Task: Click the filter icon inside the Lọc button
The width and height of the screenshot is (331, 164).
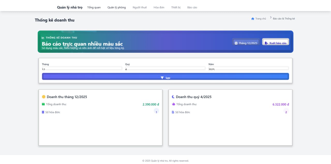Action: (x=162, y=78)
